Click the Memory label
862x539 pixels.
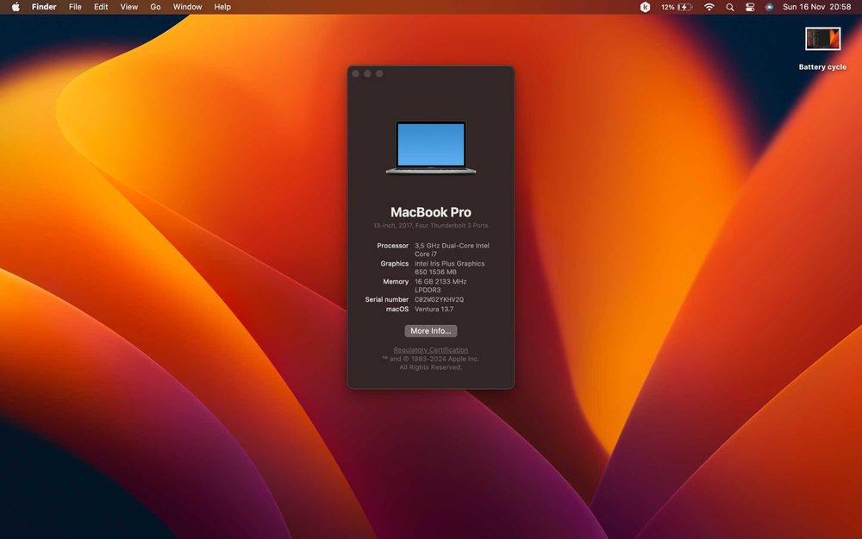point(396,282)
